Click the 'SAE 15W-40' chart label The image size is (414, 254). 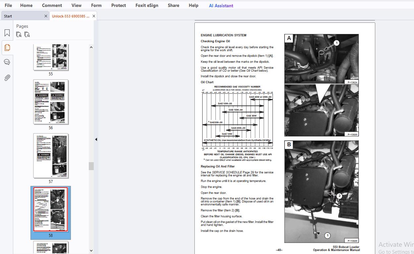235,110
